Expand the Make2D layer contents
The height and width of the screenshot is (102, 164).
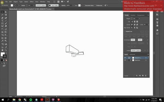(x=130, y=58)
